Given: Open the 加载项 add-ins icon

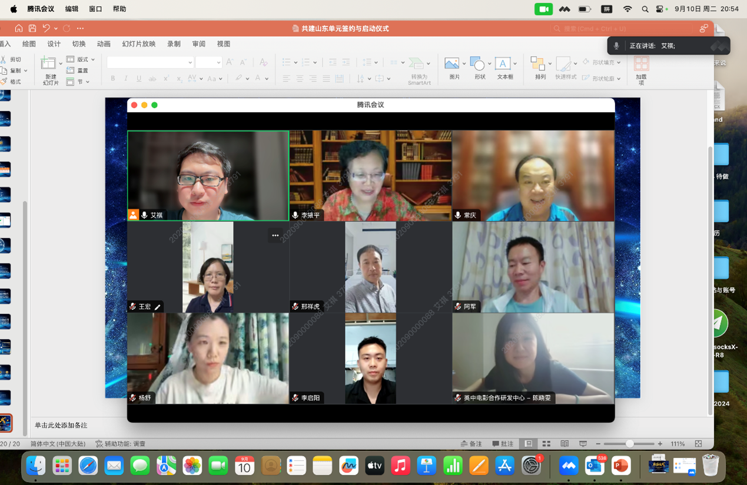Looking at the screenshot, I should 641,64.
